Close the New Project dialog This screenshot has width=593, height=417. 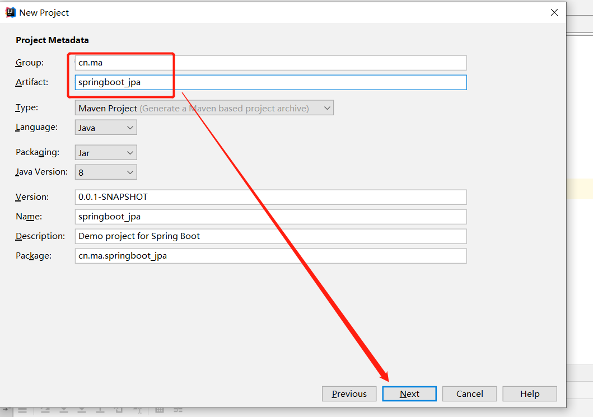pos(554,12)
